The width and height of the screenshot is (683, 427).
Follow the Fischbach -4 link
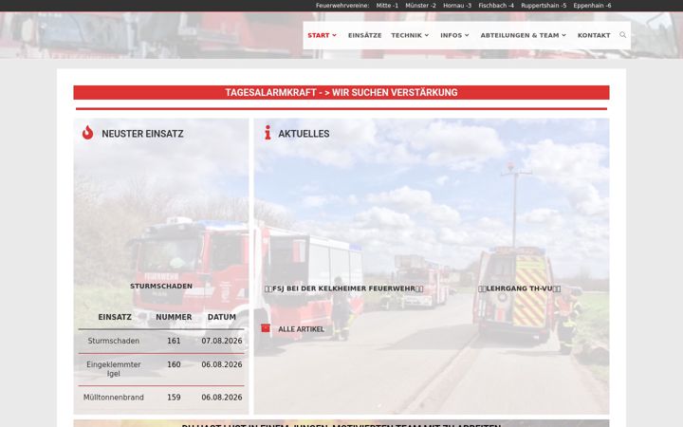(496, 6)
